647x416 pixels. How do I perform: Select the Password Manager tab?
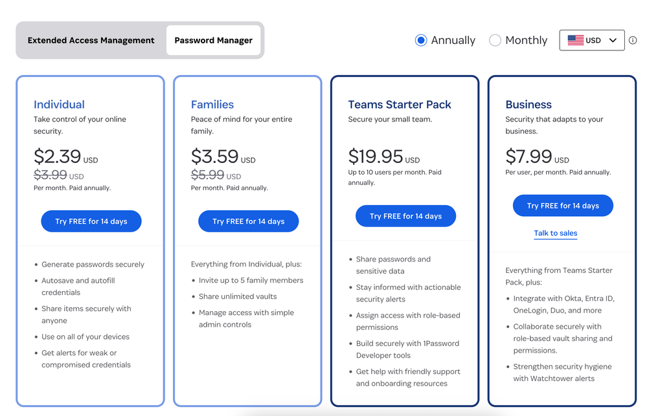click(214, 40)
